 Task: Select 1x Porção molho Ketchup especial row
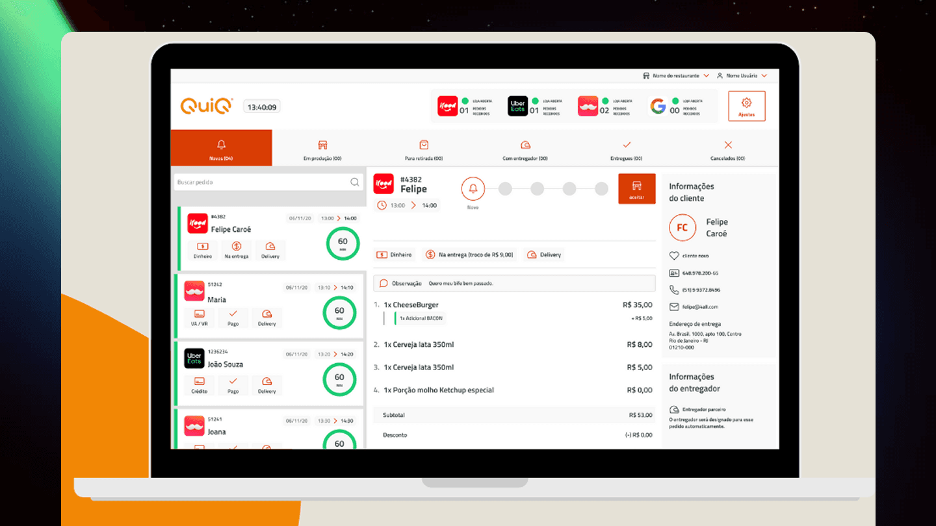point(513,390)
